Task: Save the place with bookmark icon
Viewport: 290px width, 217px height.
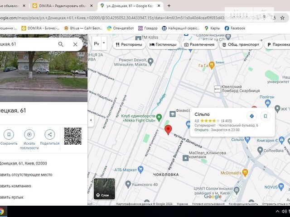Action: (9, 134)
